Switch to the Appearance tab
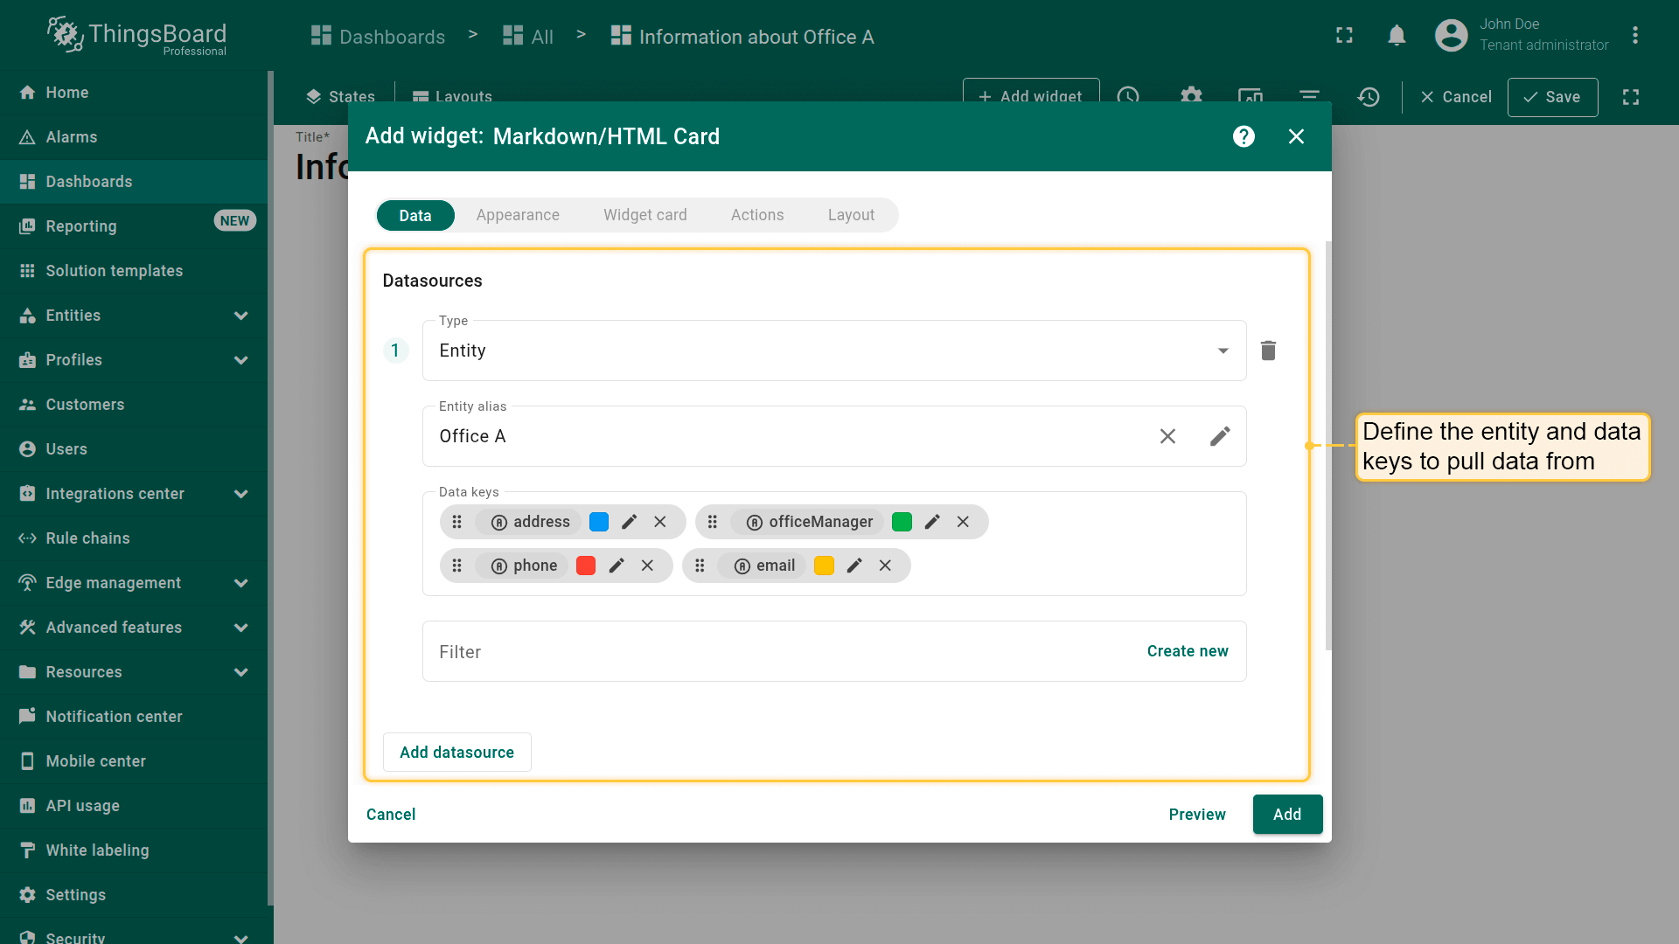This screenshot has width=1679, height=944. coord(518,215)
